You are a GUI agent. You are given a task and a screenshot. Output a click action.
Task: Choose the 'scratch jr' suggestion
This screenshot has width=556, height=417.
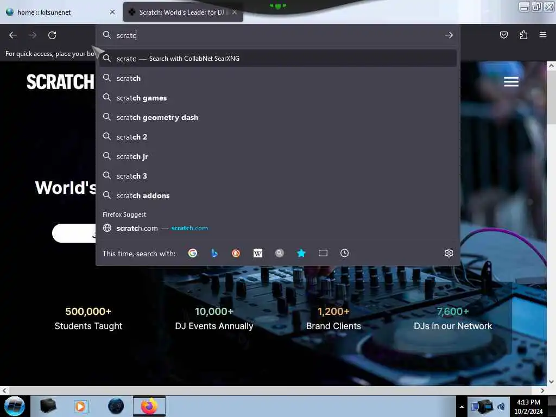278,156
